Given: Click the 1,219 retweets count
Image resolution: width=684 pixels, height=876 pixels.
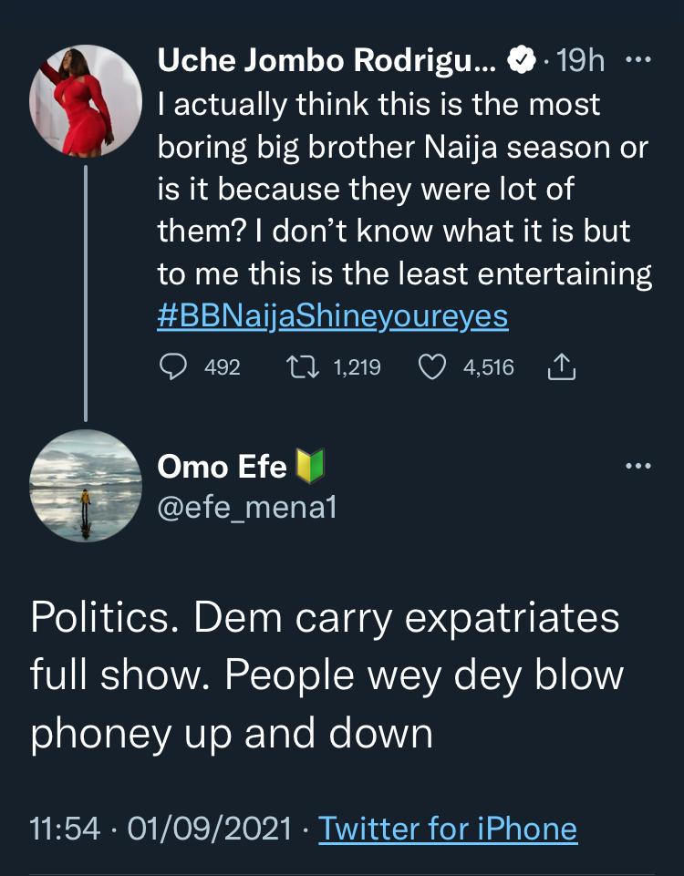Looking at the screenshot, I should 358,368.
